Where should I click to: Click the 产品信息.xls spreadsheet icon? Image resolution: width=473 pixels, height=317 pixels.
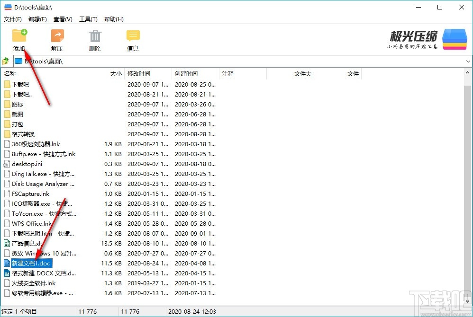(x=7, y=243)
